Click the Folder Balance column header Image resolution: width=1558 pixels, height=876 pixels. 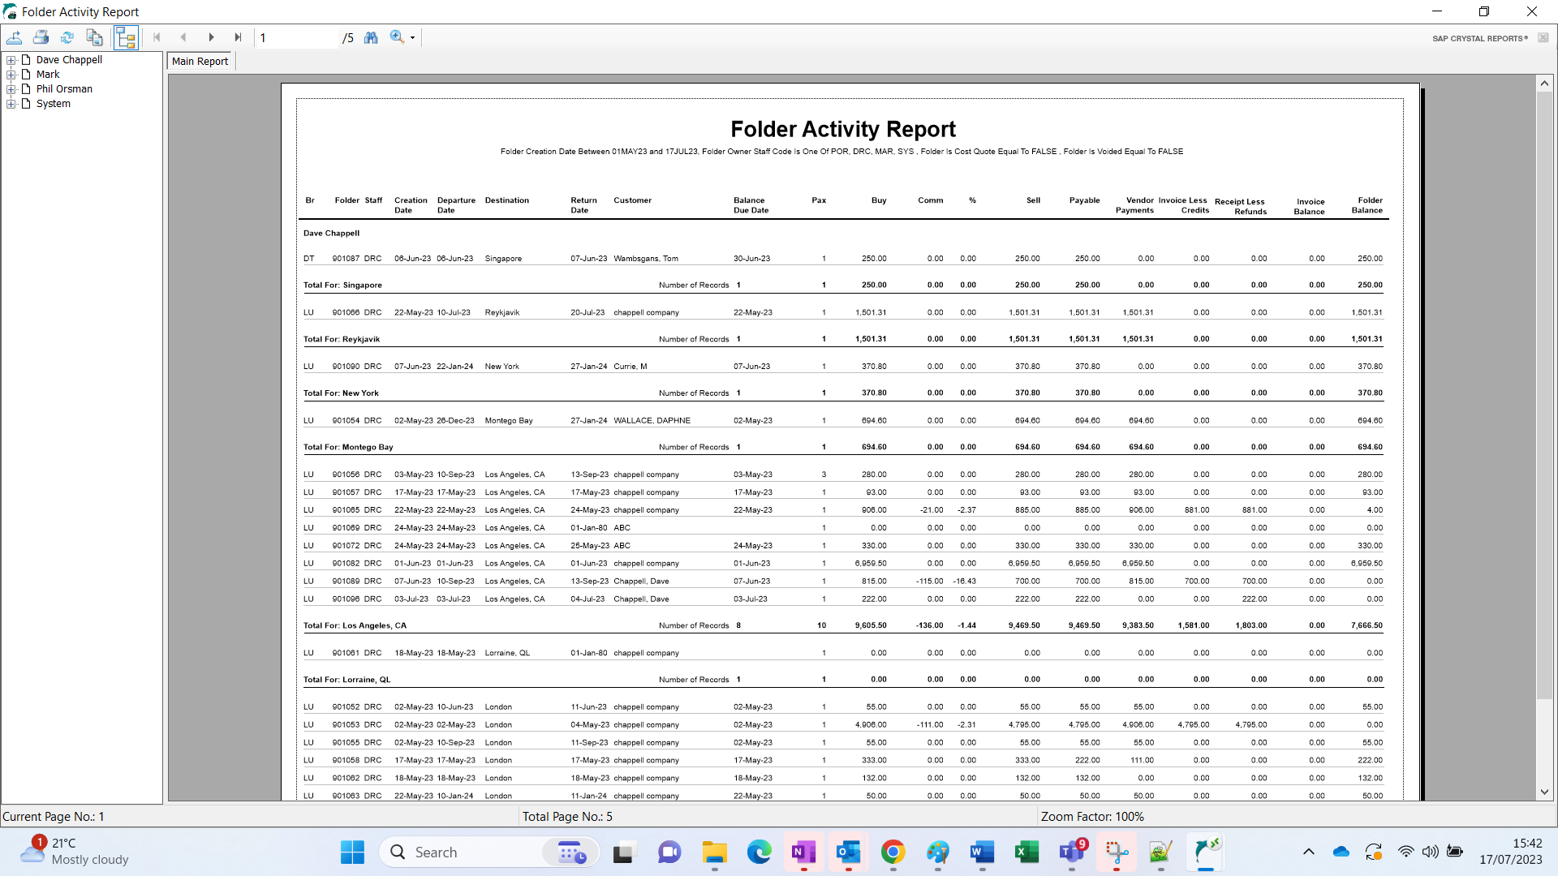[x=1368, y=205]
